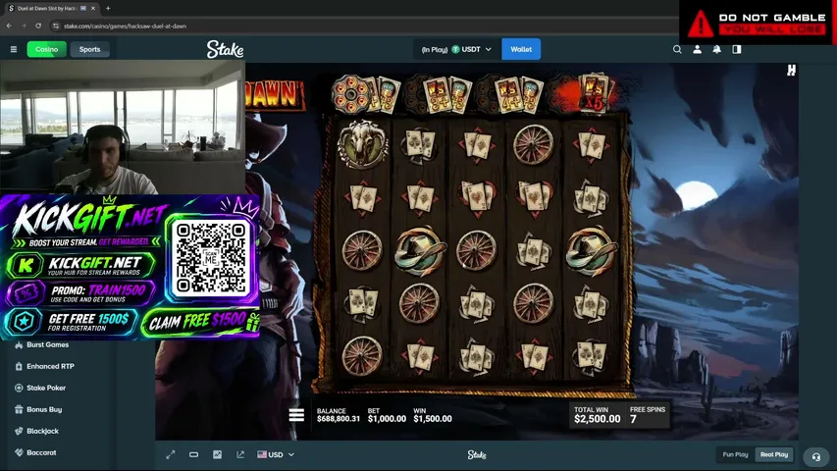Open the USDT currency dropdown
Viewport: 837px width, 471px height.
coord(456,49)
